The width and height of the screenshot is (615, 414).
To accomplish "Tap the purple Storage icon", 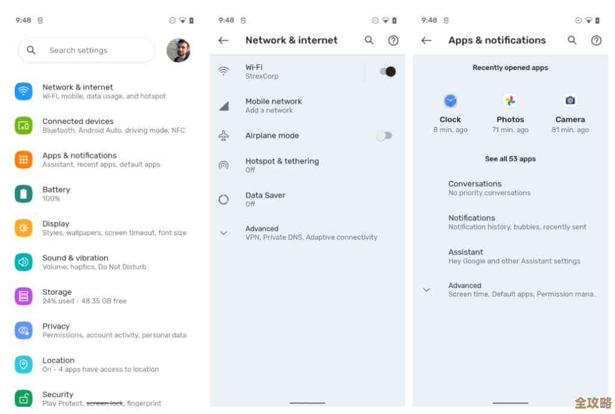I will coord(23,296).
